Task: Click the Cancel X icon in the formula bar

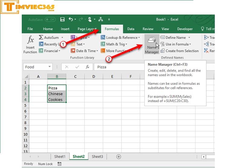Action: pyautogui.click(x=67, y=67)
